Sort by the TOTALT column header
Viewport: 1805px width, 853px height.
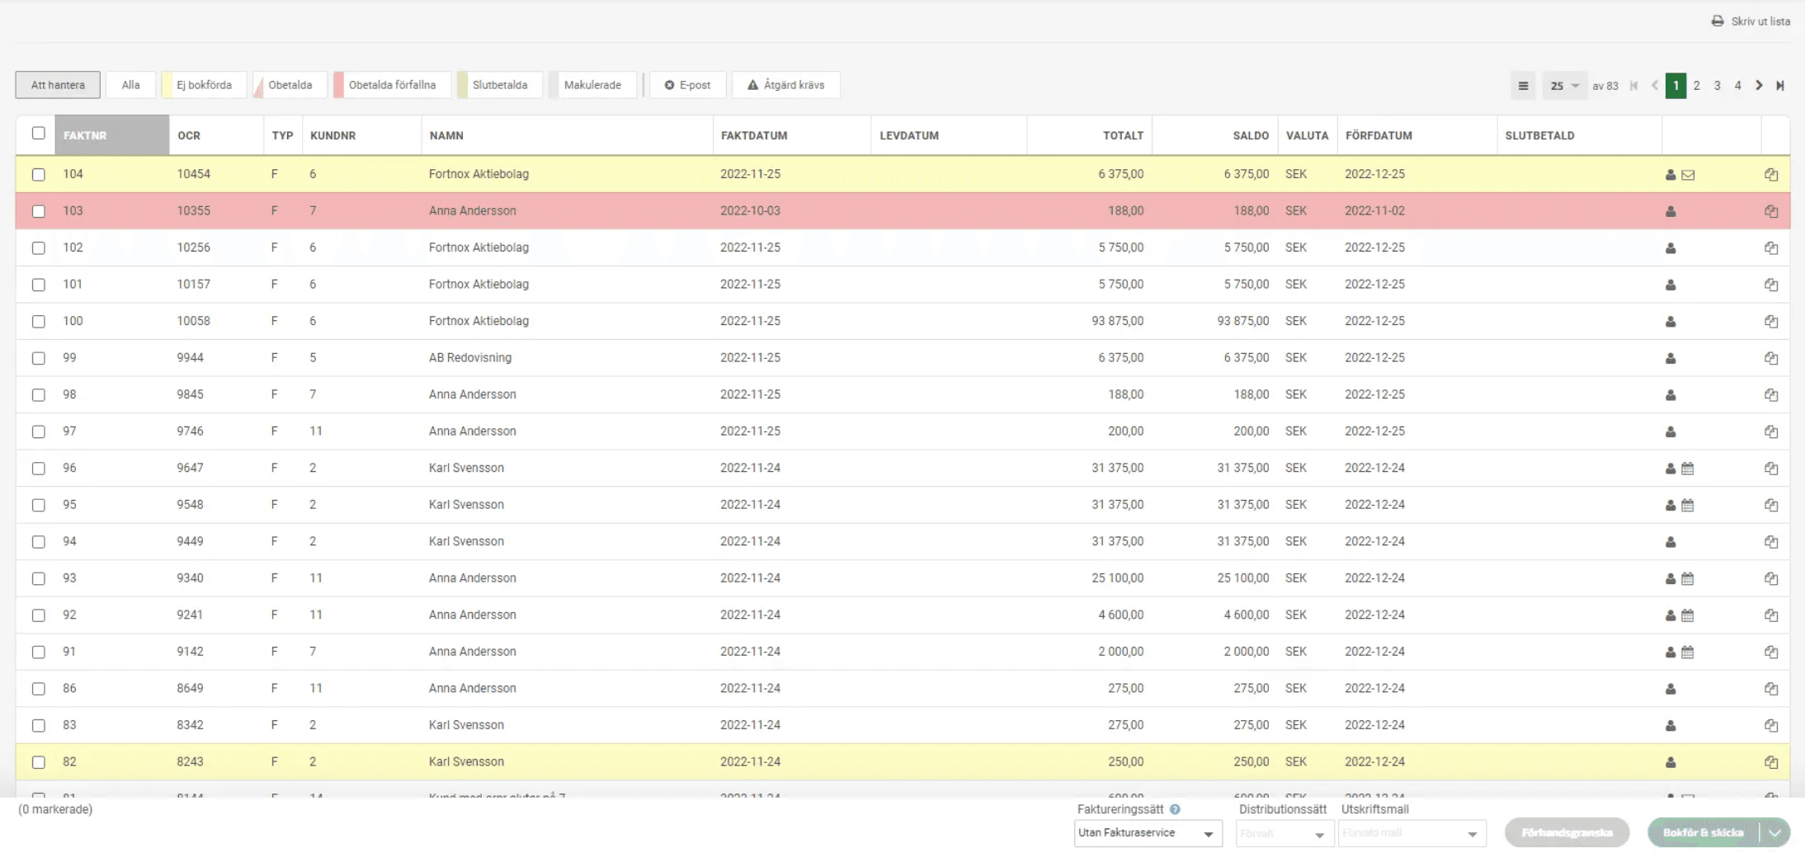1089,135
